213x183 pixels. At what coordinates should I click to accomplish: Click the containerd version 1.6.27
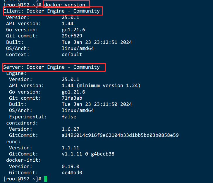[70, 129]
